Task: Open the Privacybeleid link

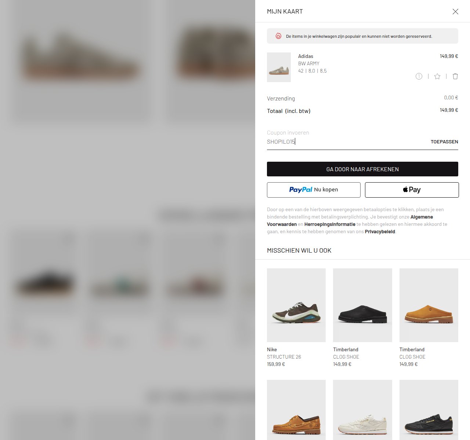Action: pos(380,231)
